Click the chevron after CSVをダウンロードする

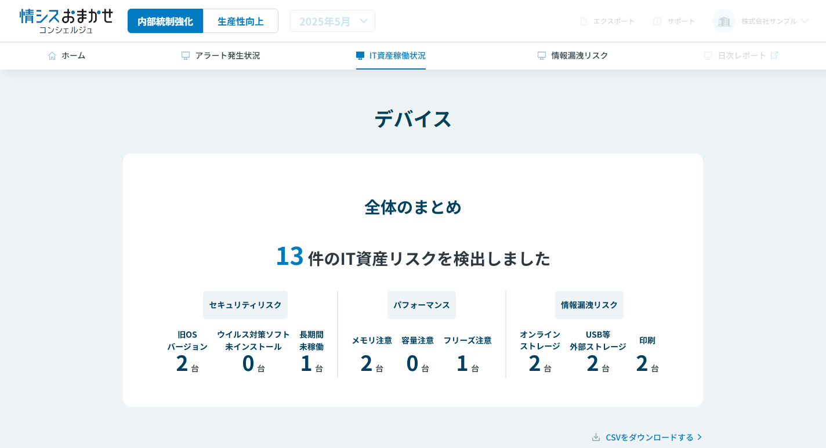(700, 437)
